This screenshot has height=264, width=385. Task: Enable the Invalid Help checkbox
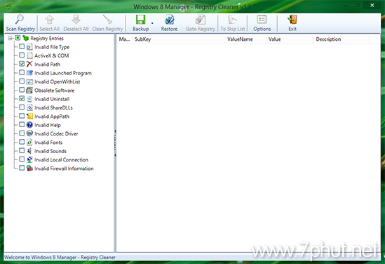pyautogui.click(x=22, y=124)
